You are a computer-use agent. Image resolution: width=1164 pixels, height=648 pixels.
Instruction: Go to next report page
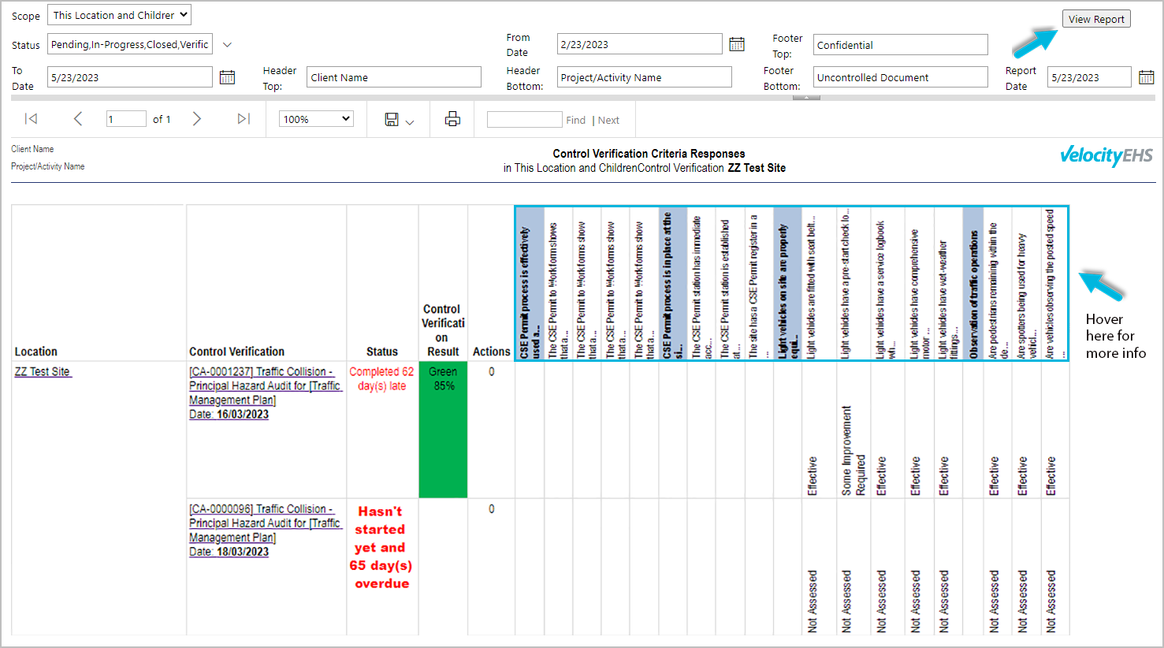click(197, 119)
